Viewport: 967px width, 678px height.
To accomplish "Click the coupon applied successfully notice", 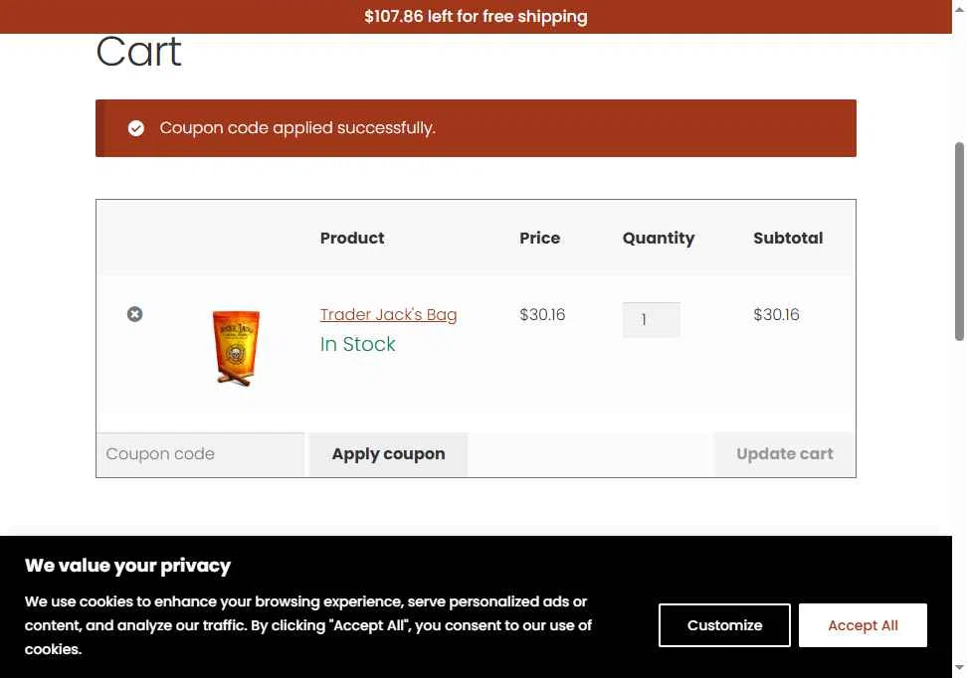I will (x=476, y=128).
